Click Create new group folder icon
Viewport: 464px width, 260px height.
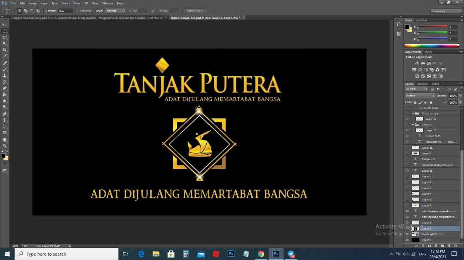443,245
